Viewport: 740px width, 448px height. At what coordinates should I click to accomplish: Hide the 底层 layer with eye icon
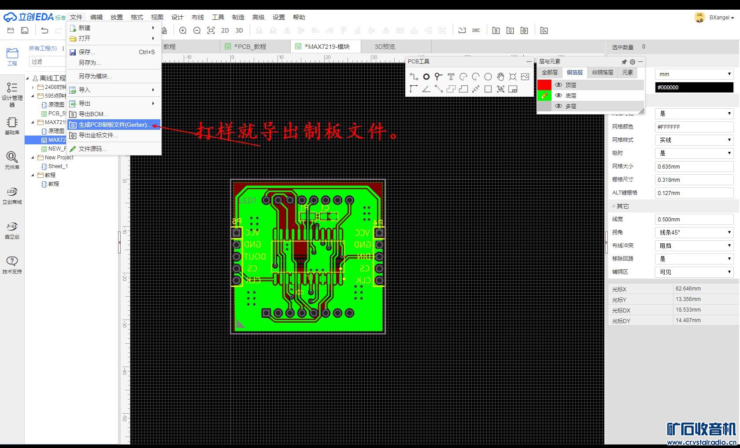559,95
